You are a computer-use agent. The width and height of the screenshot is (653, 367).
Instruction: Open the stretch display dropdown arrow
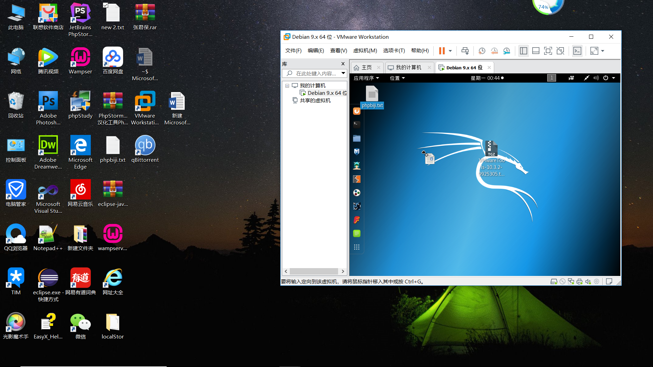tap(603, 51)
